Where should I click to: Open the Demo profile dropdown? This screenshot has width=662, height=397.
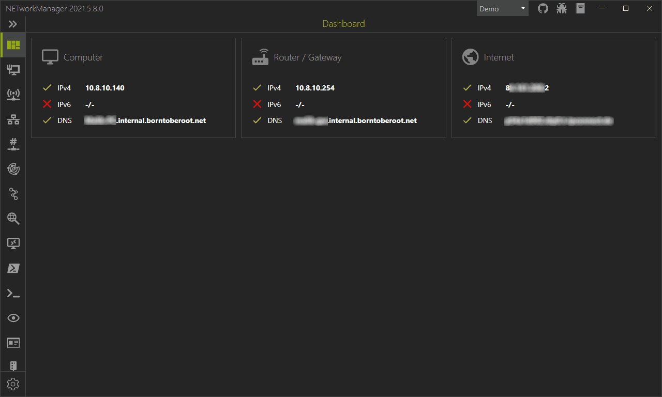(x=502, y=8)
